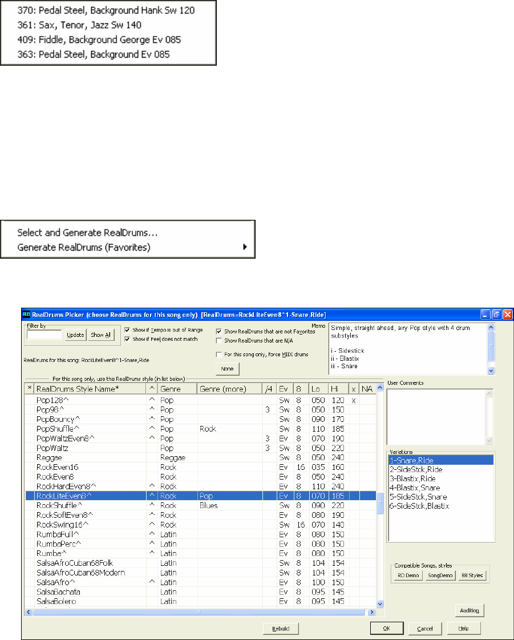Sort by NA column header
The image size is (514, 640).
(367, 389)
